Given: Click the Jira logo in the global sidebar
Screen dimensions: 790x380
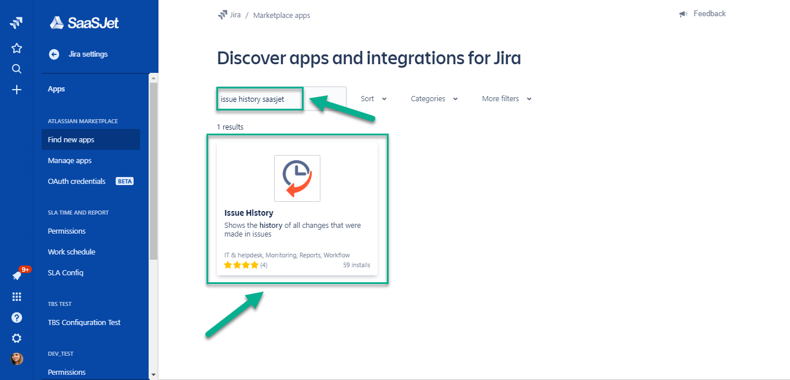Looking at the screenshot, I should (x=16, y=23).
